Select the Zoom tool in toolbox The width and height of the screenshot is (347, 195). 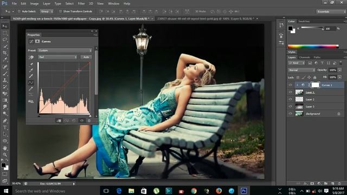[x=5, y=154]
